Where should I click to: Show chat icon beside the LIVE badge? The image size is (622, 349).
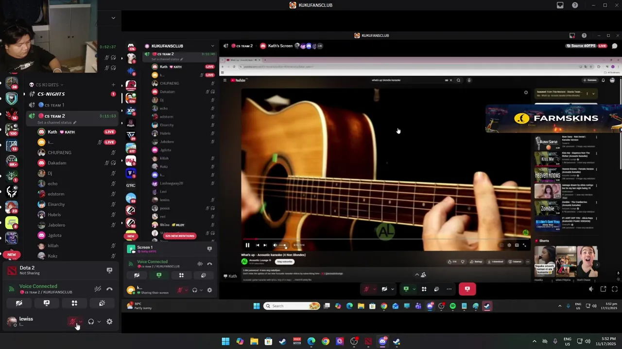615,46
